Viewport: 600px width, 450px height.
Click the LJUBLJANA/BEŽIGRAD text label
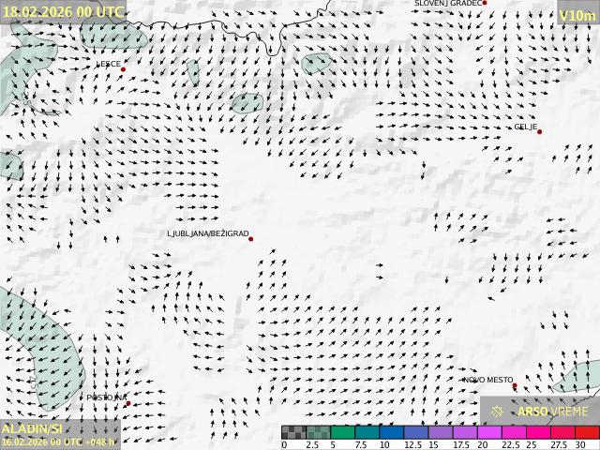pos(207,233)
